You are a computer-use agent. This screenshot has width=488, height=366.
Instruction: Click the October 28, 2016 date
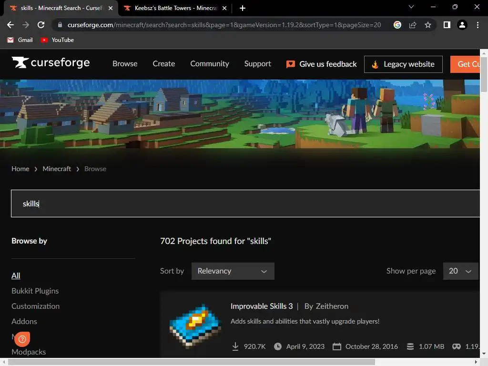point(372,346)
